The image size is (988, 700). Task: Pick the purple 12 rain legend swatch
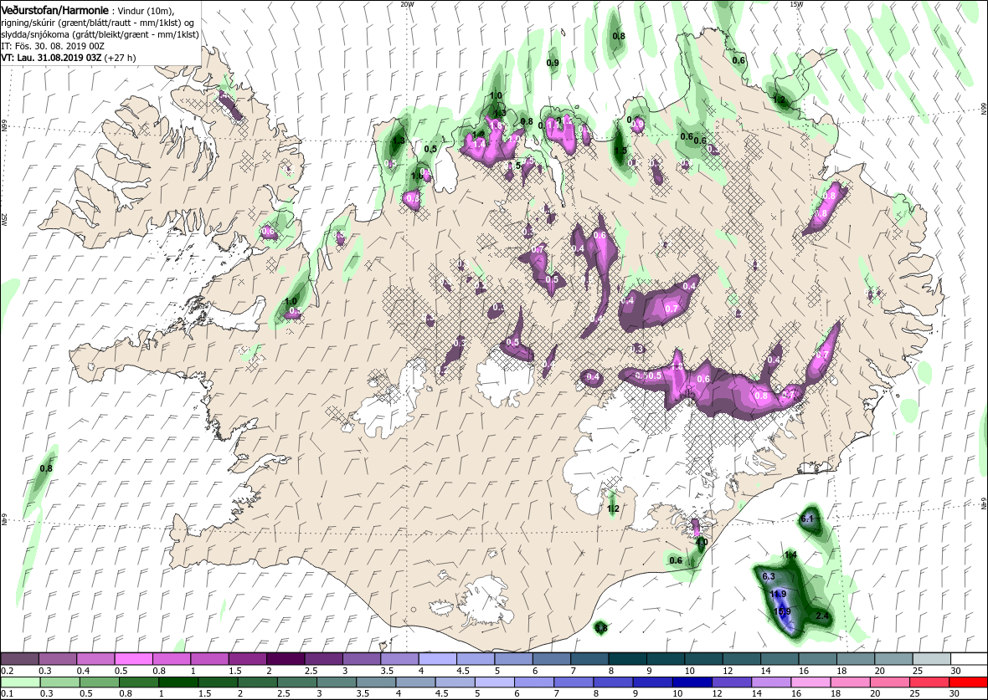731,683
